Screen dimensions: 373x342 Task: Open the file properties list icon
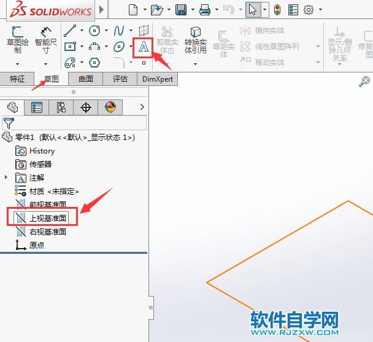[293, 10]
